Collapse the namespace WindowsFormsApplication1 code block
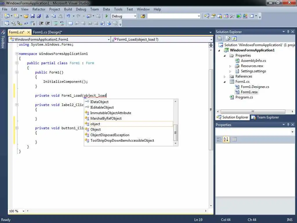The image size is (297, 223). (17, 54)
